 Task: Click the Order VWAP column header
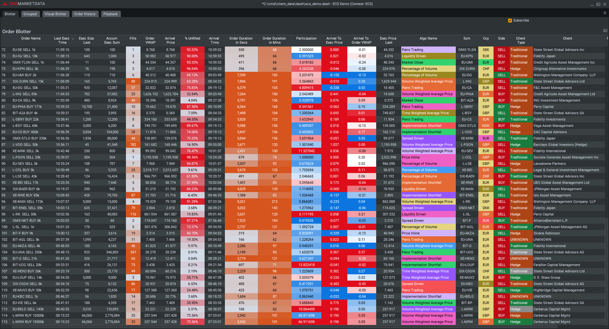pos(150,40)
